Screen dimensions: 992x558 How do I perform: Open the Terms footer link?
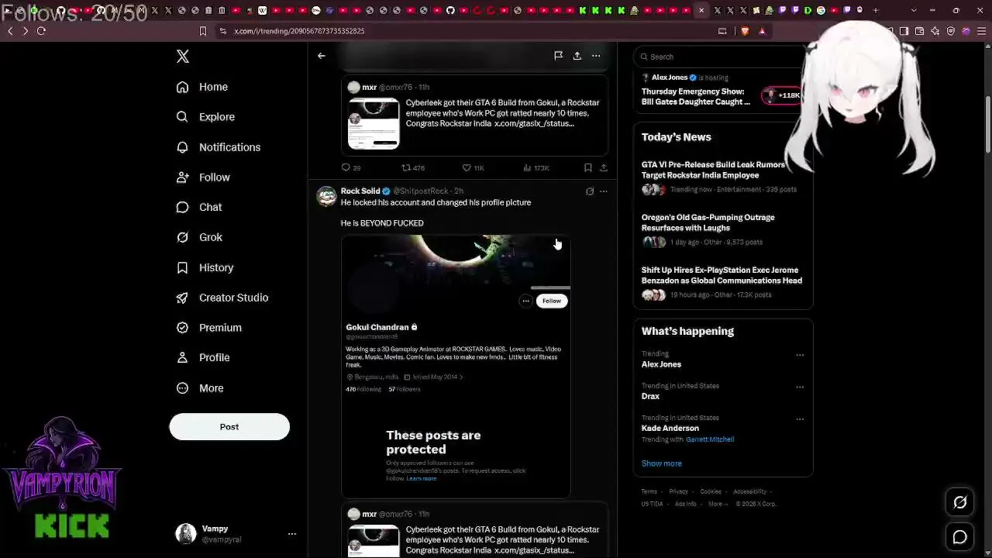point(649,491)
